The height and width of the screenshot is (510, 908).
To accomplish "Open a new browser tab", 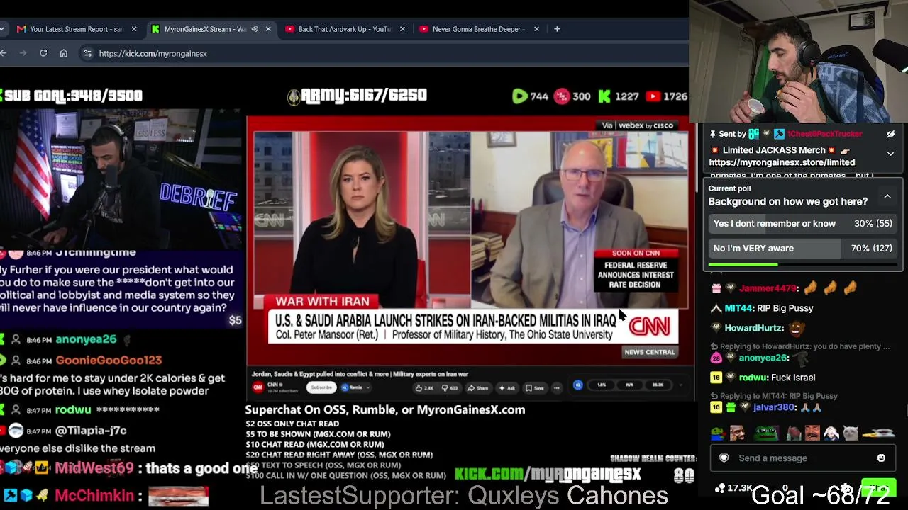I will [557, 29].
